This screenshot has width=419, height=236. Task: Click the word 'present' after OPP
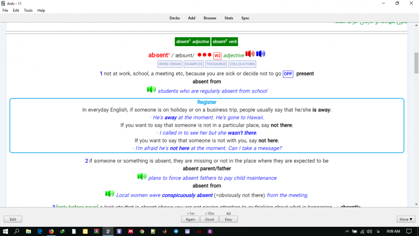[x=305, y=74]
